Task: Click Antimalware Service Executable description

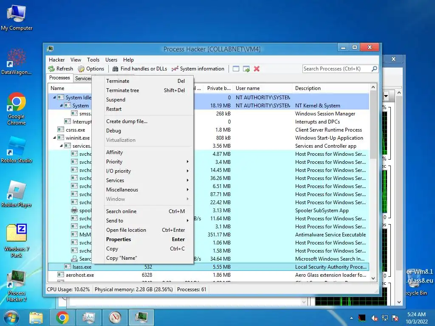Action: [x=330, y=234]
